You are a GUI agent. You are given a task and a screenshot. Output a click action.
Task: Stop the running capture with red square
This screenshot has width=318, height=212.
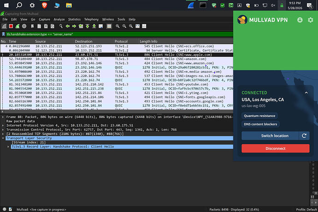click(x=11, y=26)
